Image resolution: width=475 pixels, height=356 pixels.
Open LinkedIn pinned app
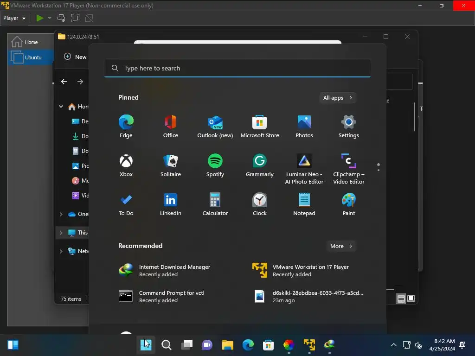[171, 204]
